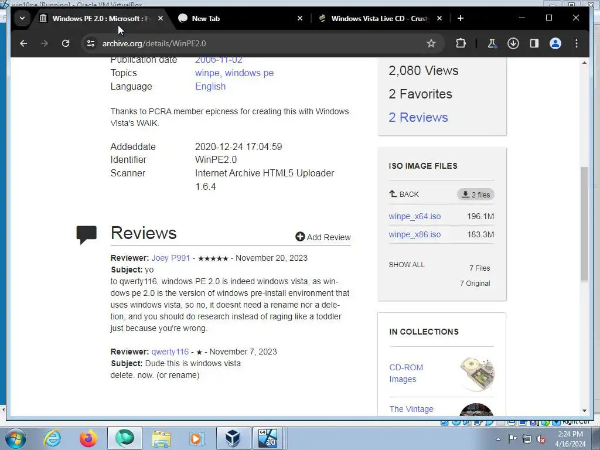This screenshot has width=600, height=450.
Task: Open The Vintage collection link
Action: (411, 409)
